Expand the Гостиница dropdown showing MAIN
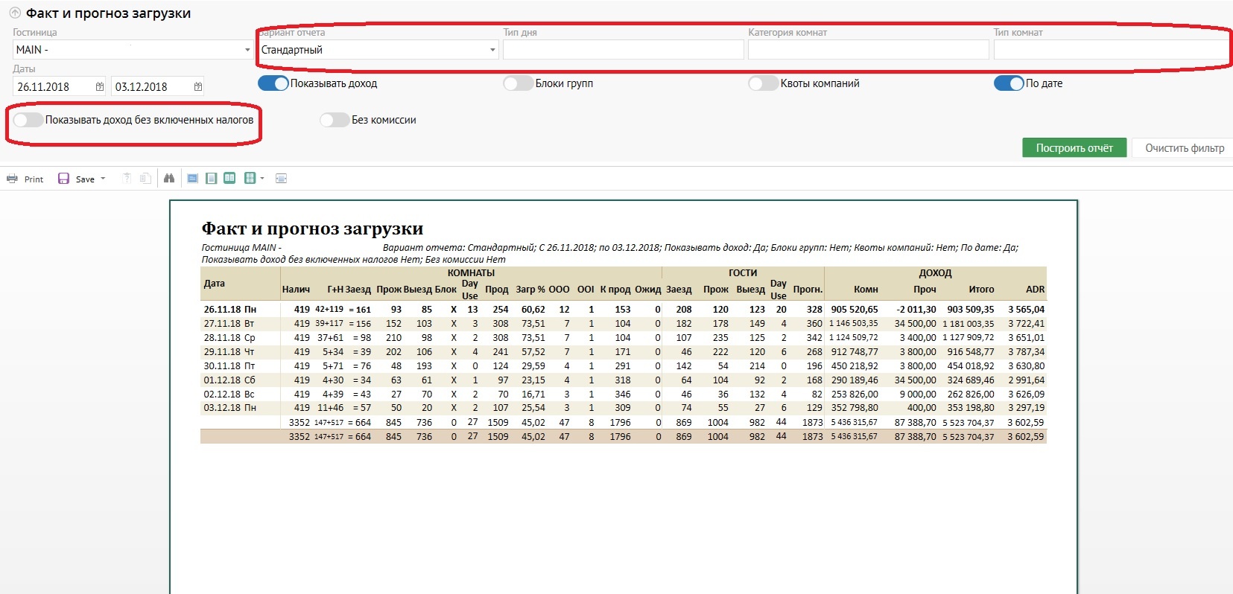Viewport: 1233px width, 594px height. coord(247,50)
